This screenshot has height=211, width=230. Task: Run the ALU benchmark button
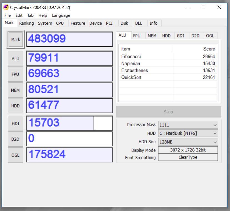pos(15,59)
